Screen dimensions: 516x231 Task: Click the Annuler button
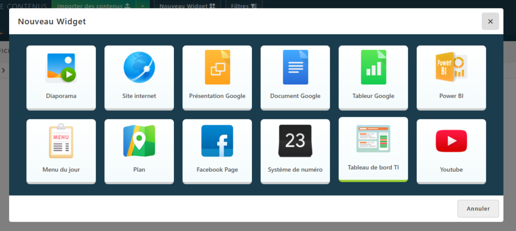pos(478,208)
